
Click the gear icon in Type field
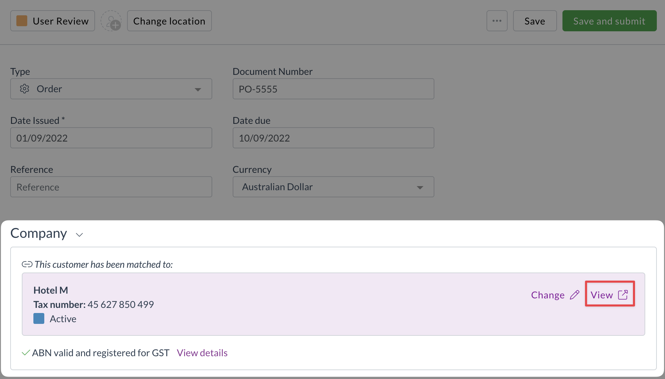coord(25,89)
